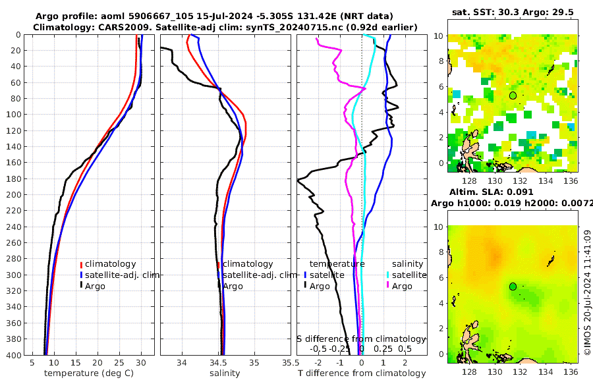This screenshot has height=382, width=593.
Task: Click the 'Altim. SLA: 0.091' heading
Action: (492, 192)
